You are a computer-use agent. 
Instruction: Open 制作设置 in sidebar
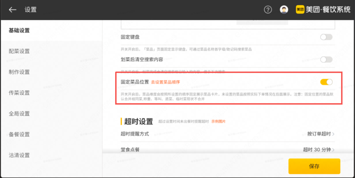pos(19,72)
